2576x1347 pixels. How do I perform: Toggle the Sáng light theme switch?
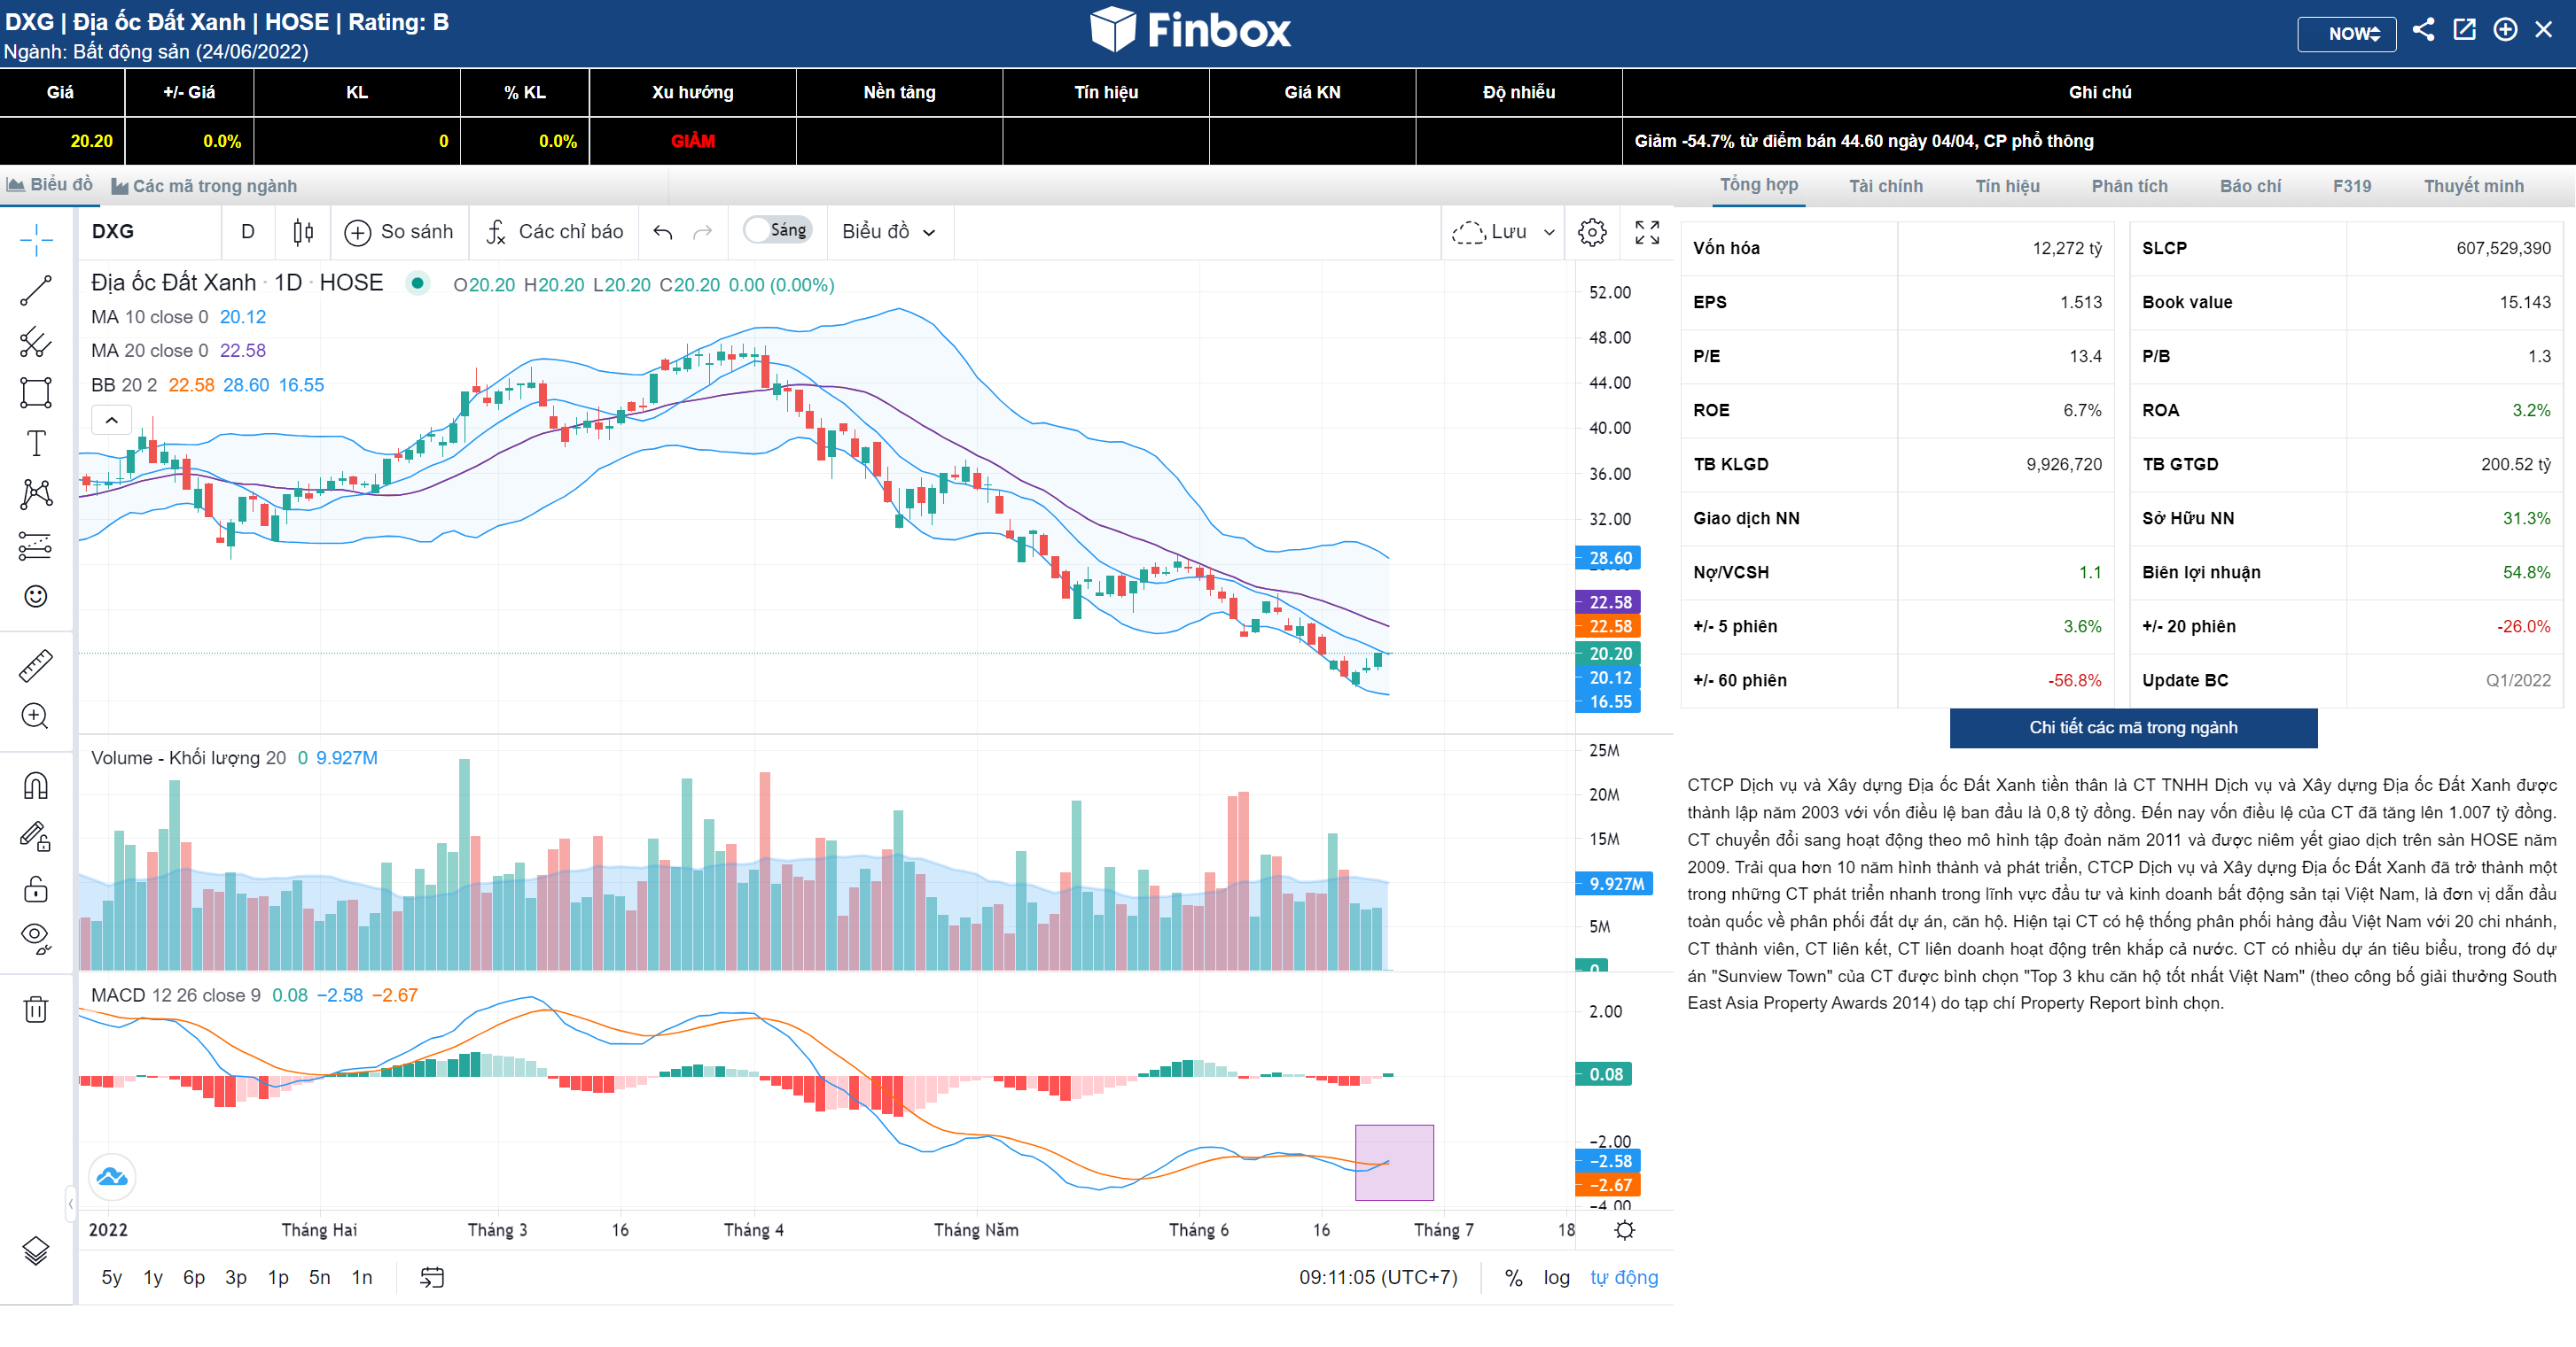777,230
